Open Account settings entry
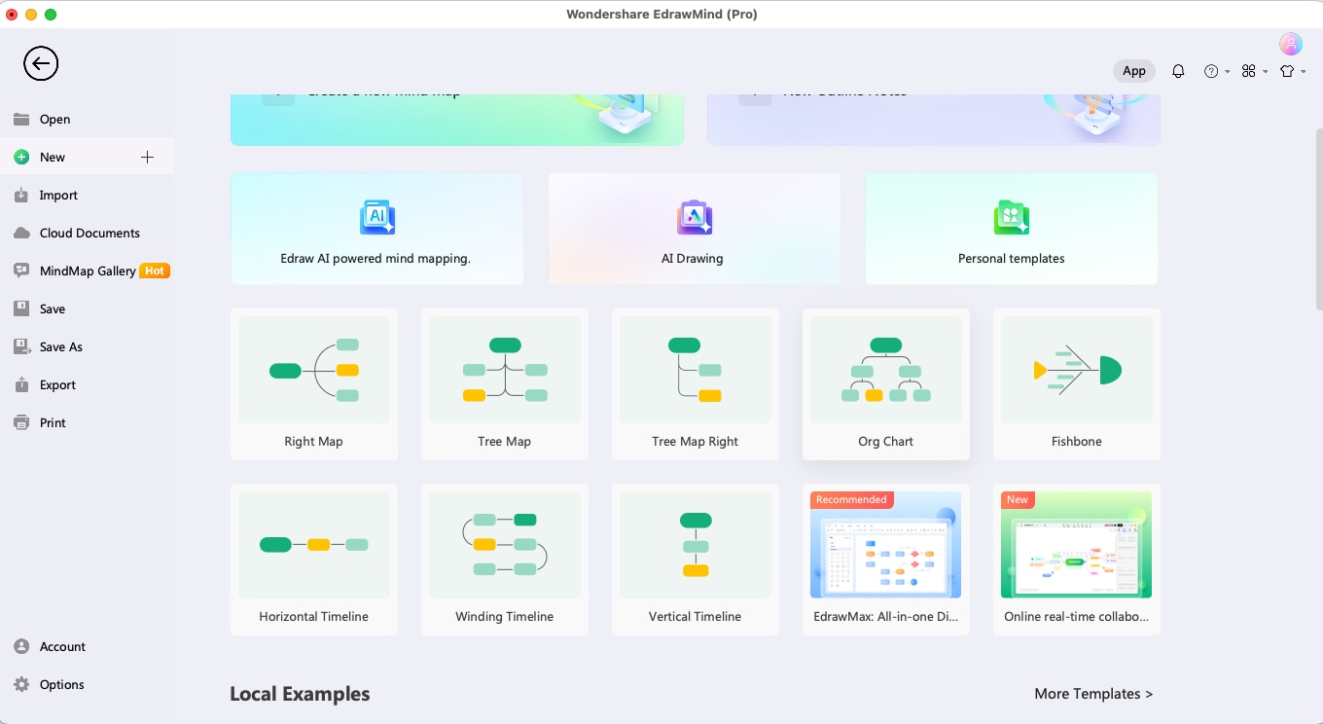Image resolution: width=1323 pixels, height=724 pixels. click(x=88, y=646)
